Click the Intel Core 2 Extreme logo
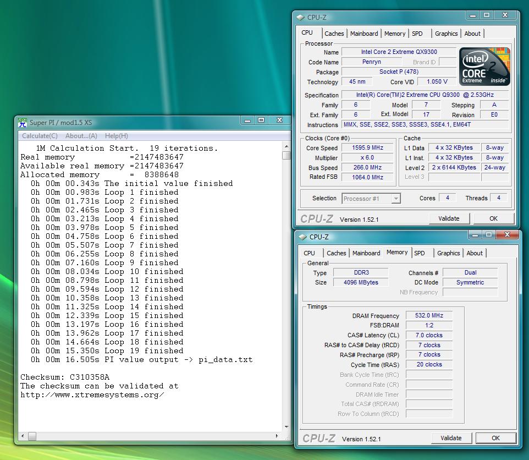The image size is (529, 460). tap(484, 66)
